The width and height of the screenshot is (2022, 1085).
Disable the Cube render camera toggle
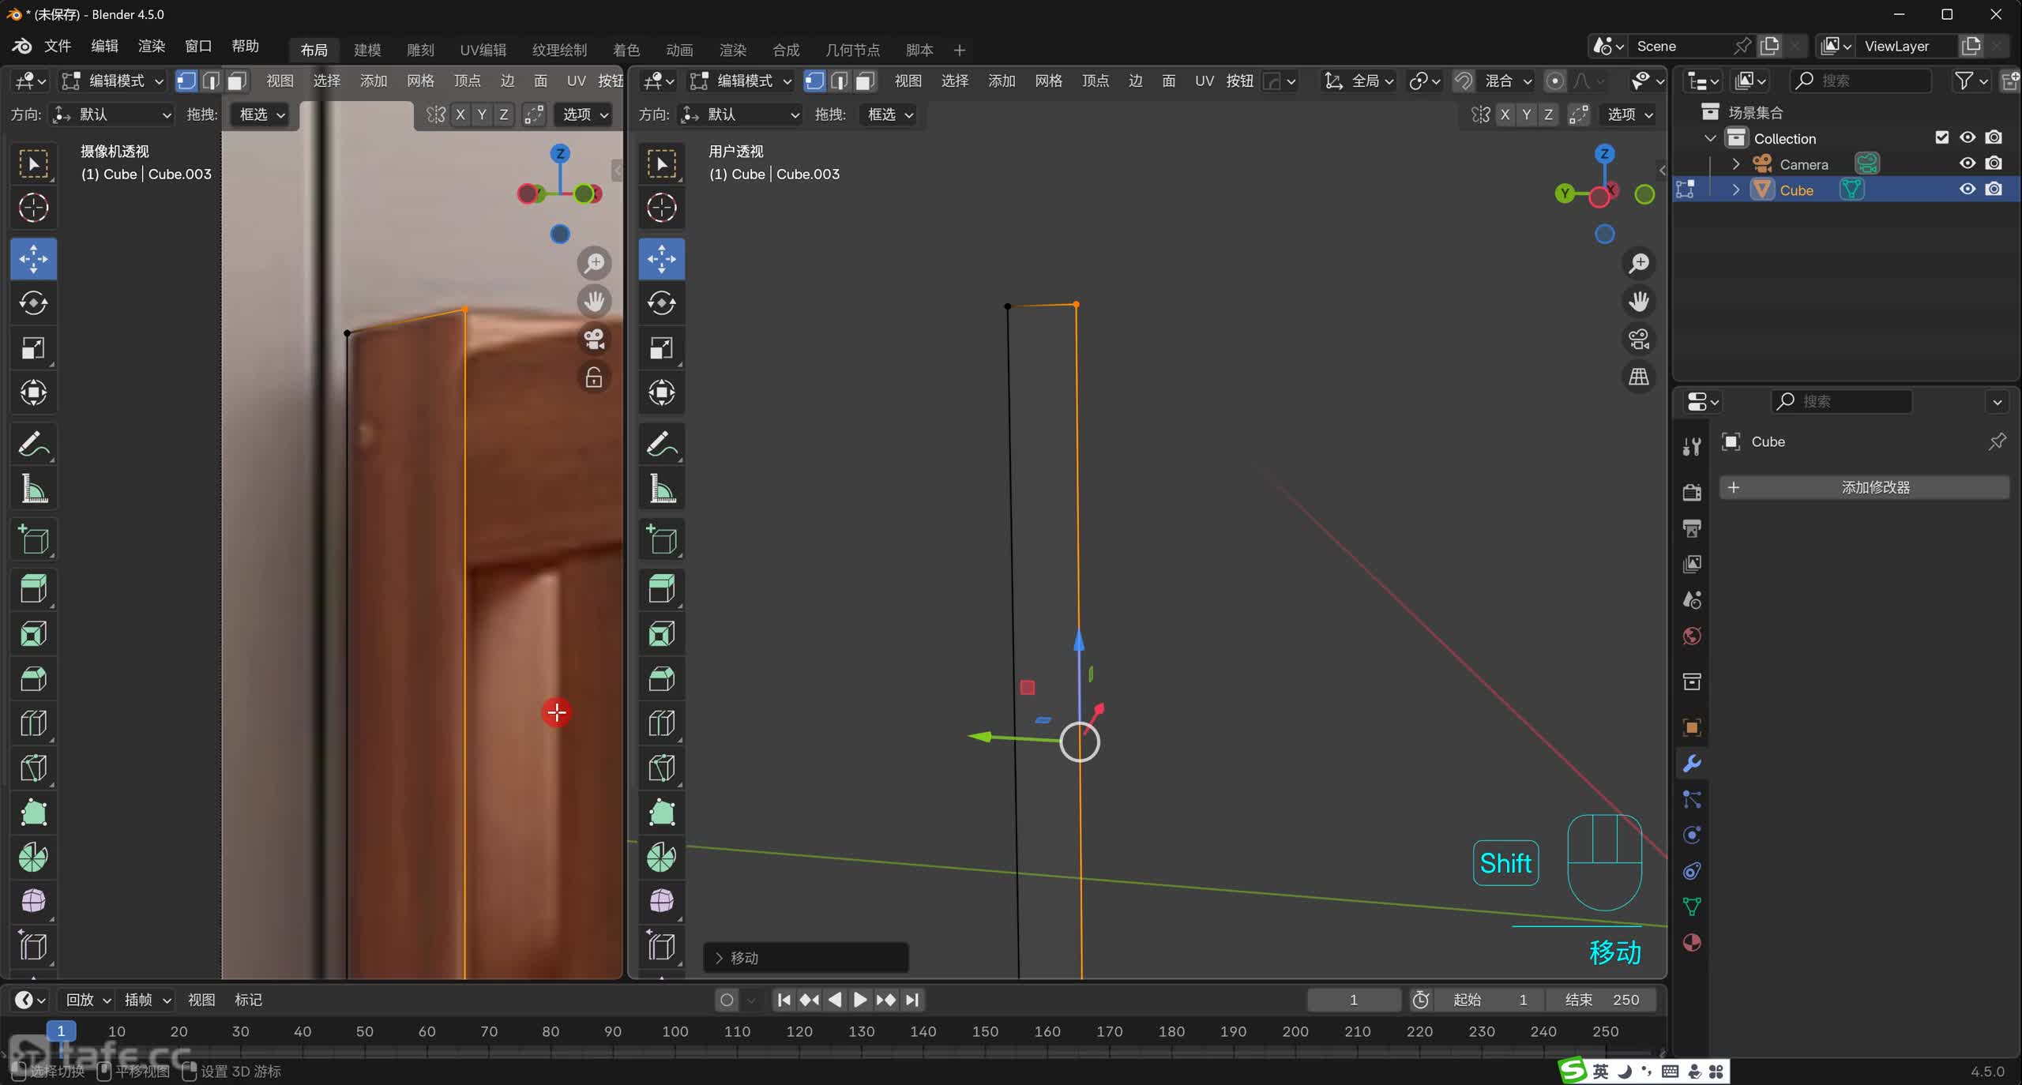(x=1994, y=190)
